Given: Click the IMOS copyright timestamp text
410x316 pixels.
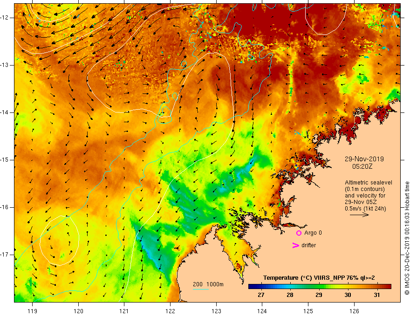Looking at the screenshot, I should (407, 238).
